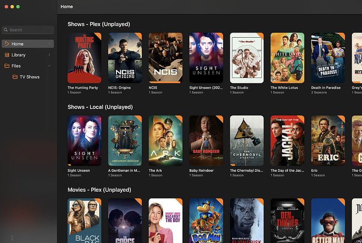
Task: Open the Dog Man movie poster
Action: [x=206, y=220]
